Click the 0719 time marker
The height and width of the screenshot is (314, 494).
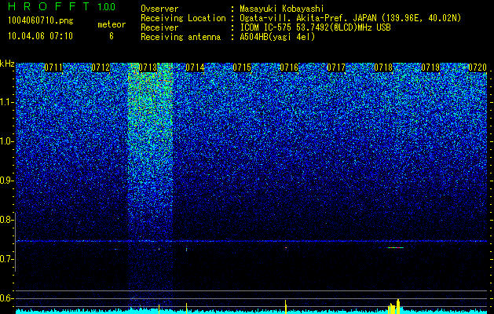click(x=430, y=68)
